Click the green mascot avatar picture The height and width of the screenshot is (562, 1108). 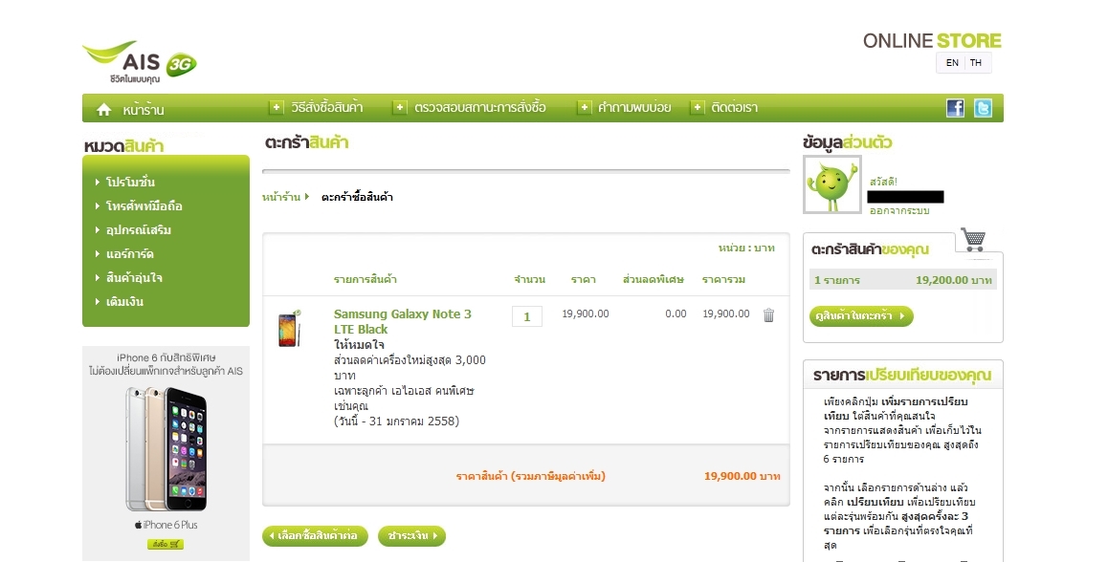(x=831, y=184)
